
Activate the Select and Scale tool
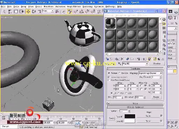click(x=40, y=12)
